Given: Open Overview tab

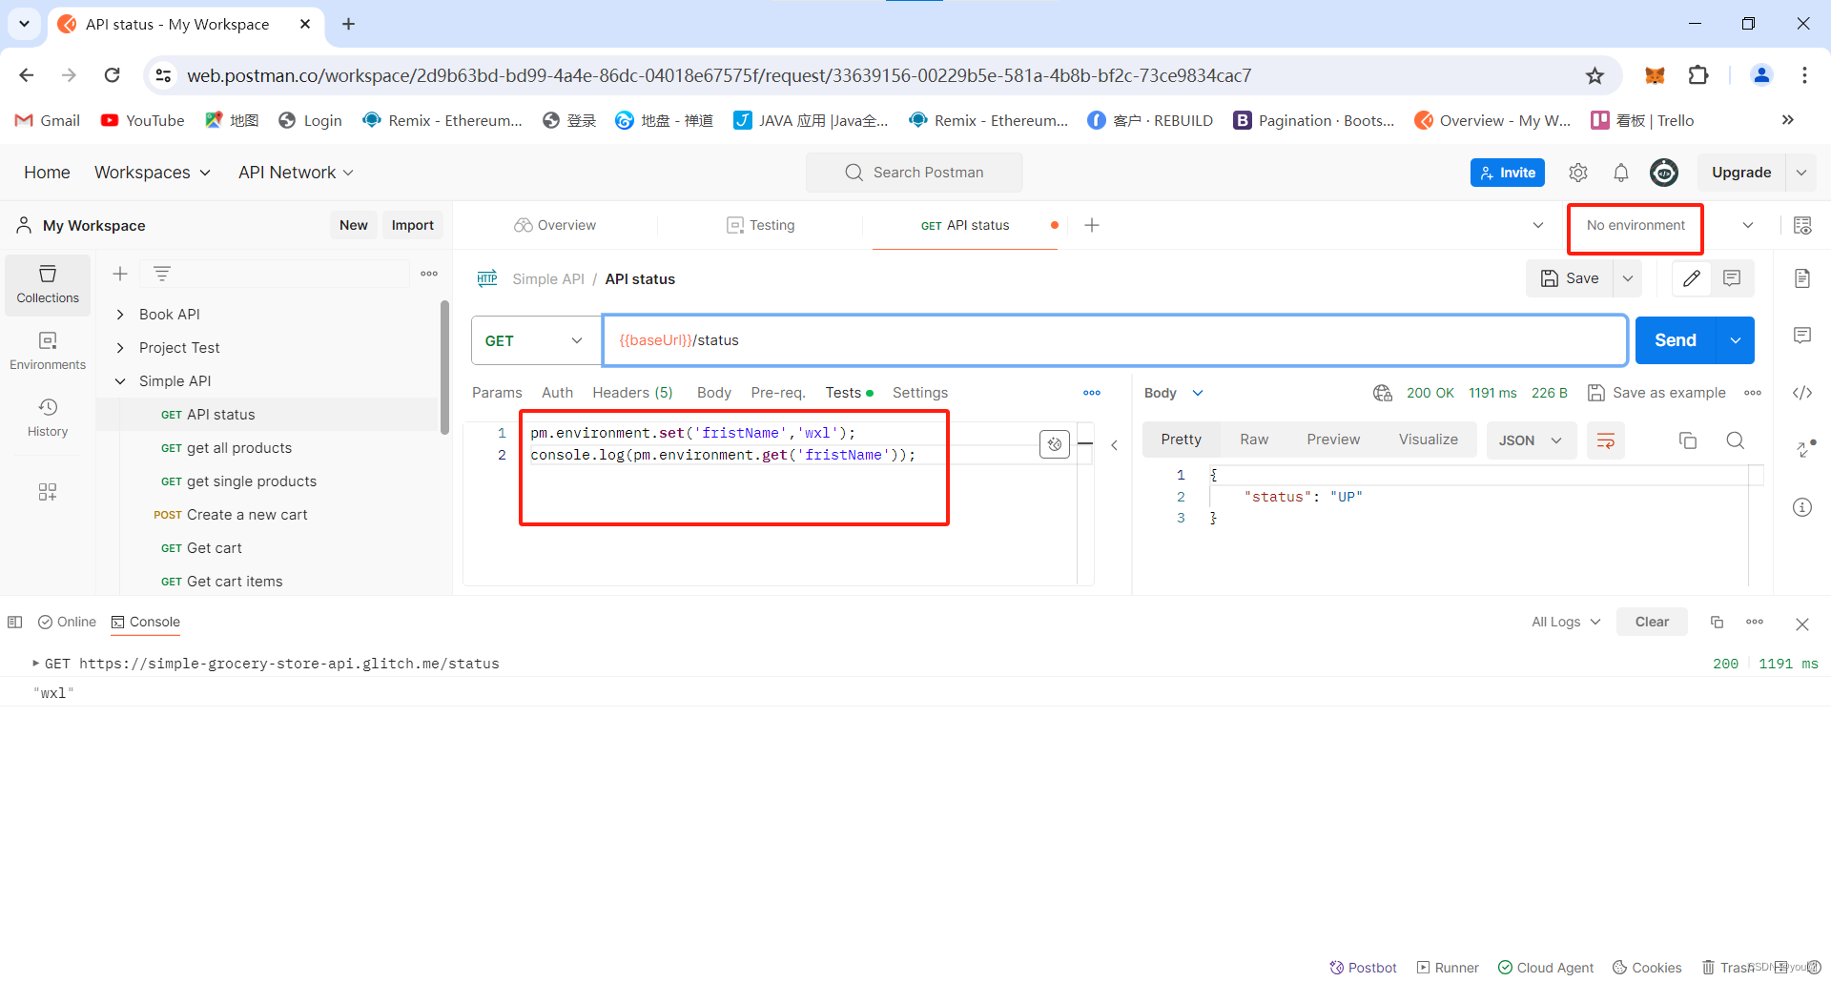Looking at the screenshot, I should coord(555,225).
